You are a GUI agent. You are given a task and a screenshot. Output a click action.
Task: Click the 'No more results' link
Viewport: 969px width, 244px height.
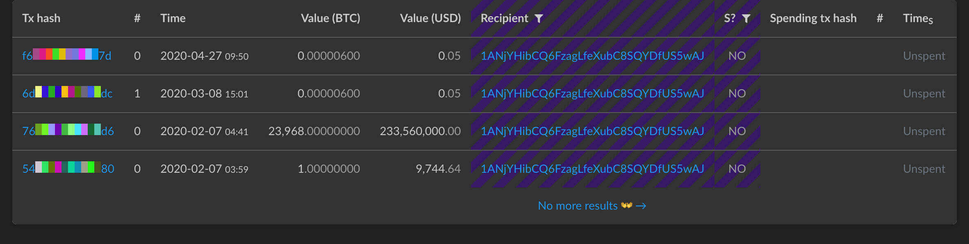578,206
